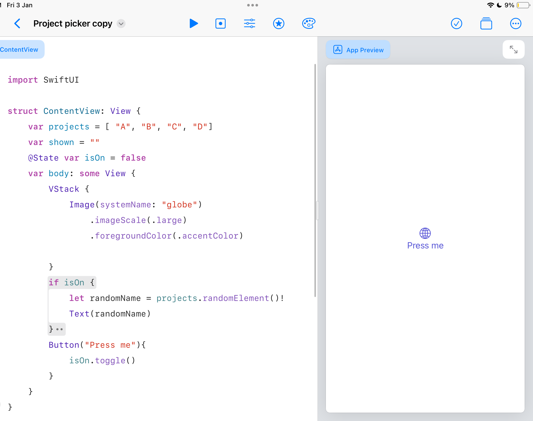Open the color palette toolbar icon
533x421 pixels.
point(309,24)
